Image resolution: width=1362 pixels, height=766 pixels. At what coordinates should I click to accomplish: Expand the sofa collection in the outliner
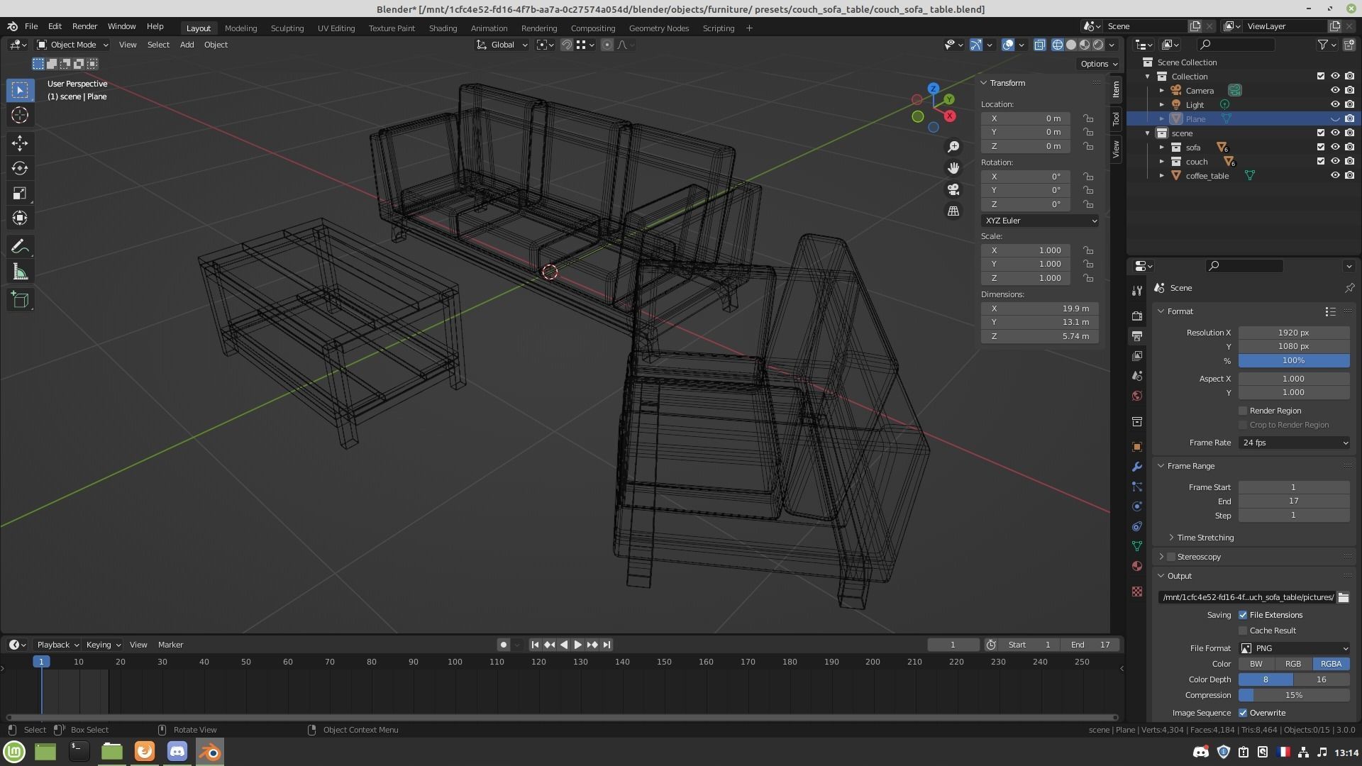pos(1162,148)
